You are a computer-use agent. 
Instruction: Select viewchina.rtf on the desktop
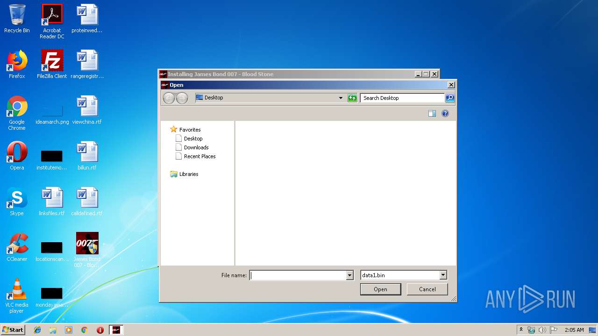coord(87,110)
